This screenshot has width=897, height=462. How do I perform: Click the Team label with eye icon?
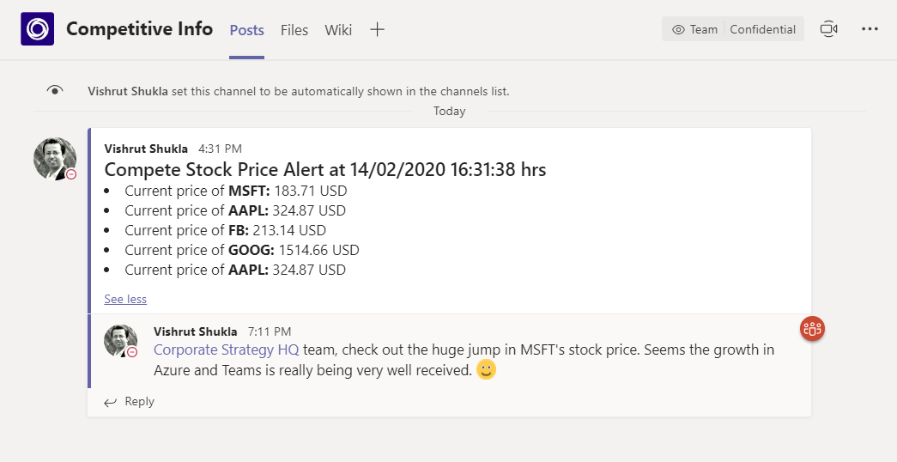pos(695,29)
